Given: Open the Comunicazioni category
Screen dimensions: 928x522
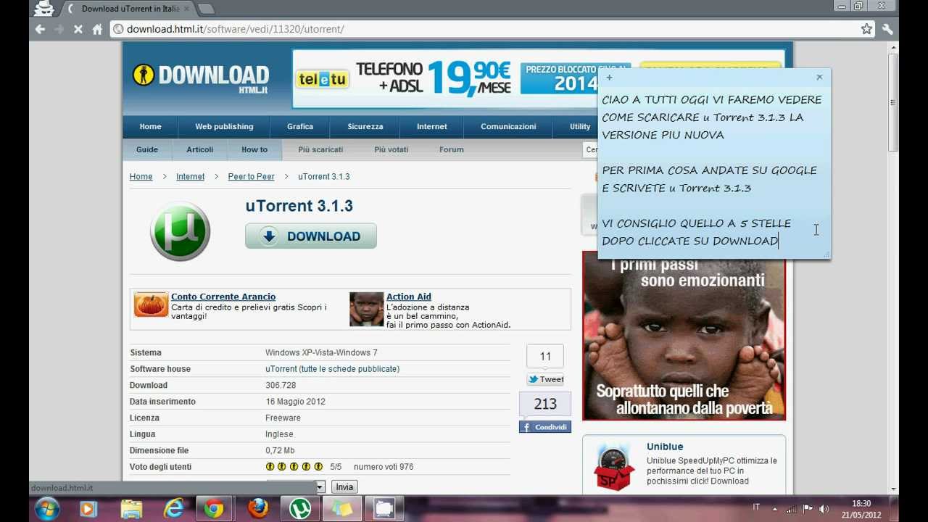Looking at the screenshot, I should click(508, 126).
